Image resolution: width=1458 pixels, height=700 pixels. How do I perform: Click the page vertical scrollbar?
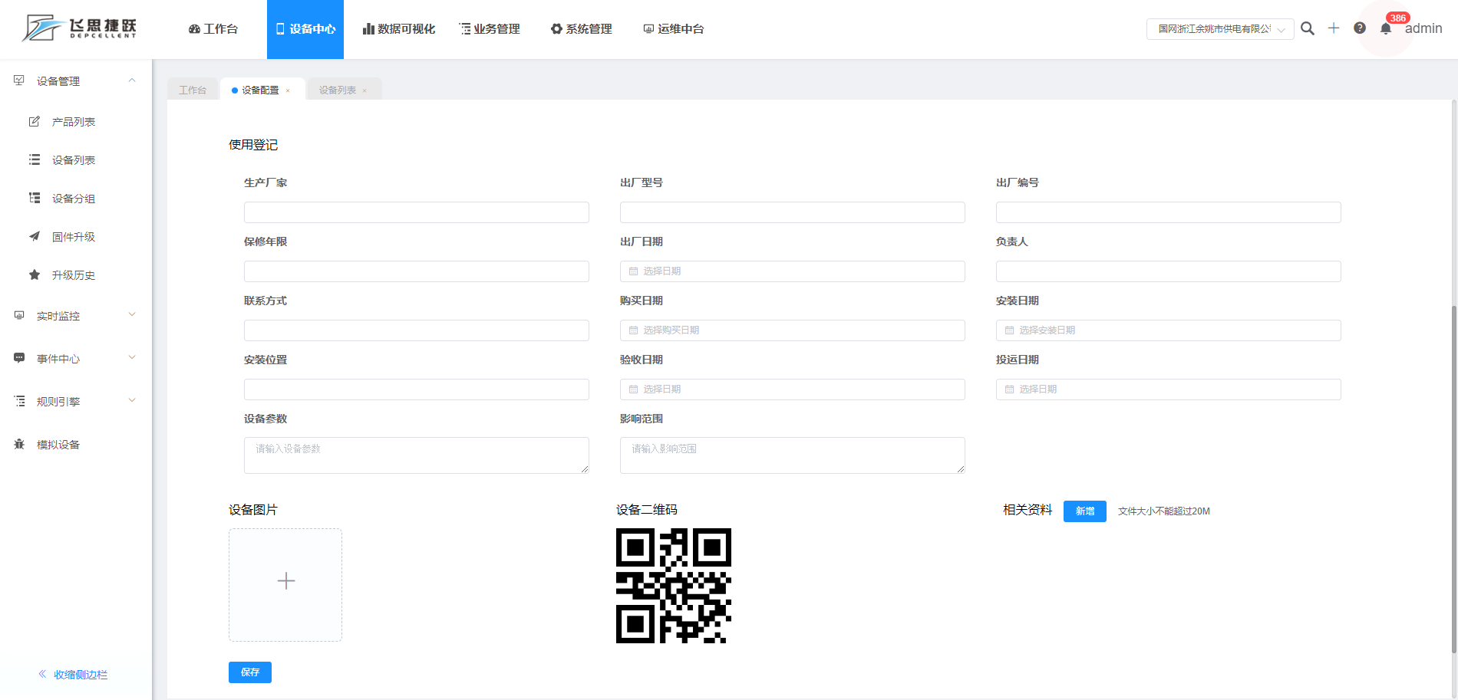click(1453, 479)
